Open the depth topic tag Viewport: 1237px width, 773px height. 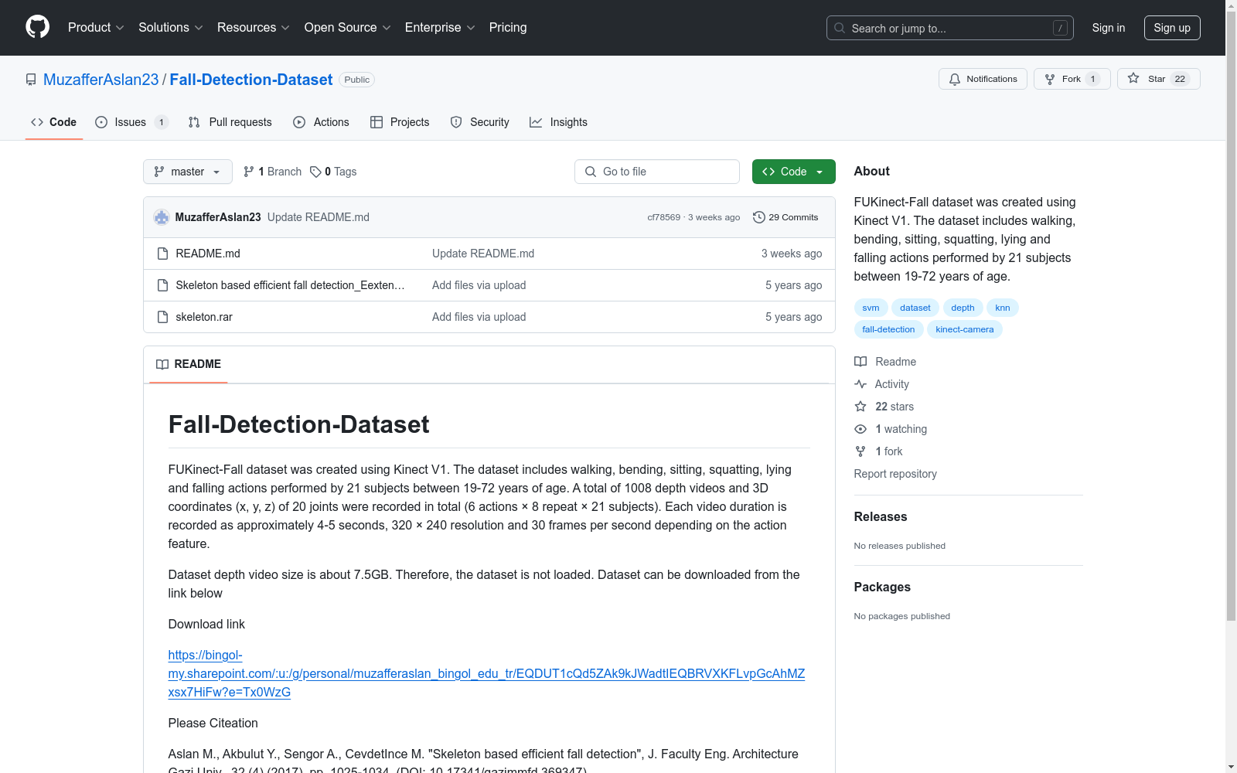click(963, 308)
